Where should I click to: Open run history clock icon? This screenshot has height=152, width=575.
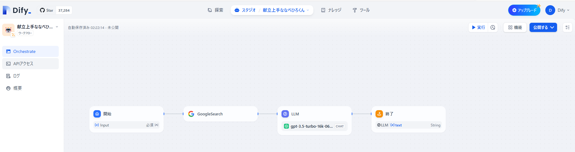[x=493, y=27]
